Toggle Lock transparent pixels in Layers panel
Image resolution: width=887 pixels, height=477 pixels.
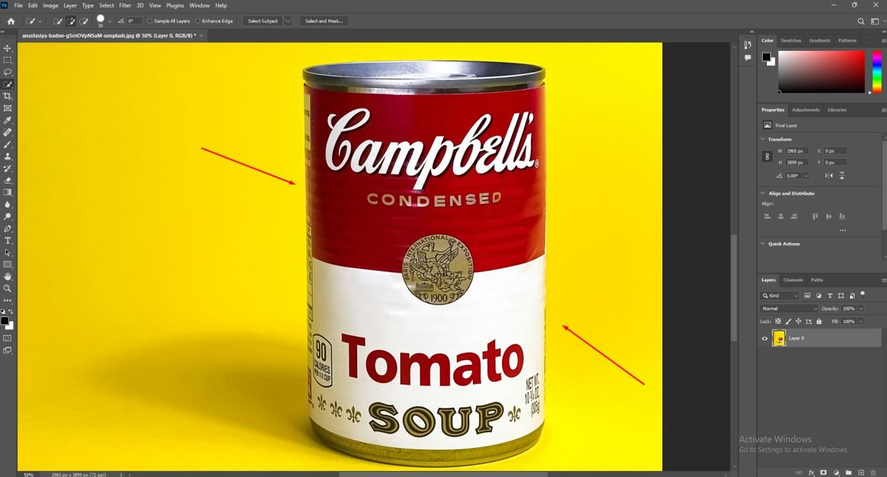[x=778, y=322]
